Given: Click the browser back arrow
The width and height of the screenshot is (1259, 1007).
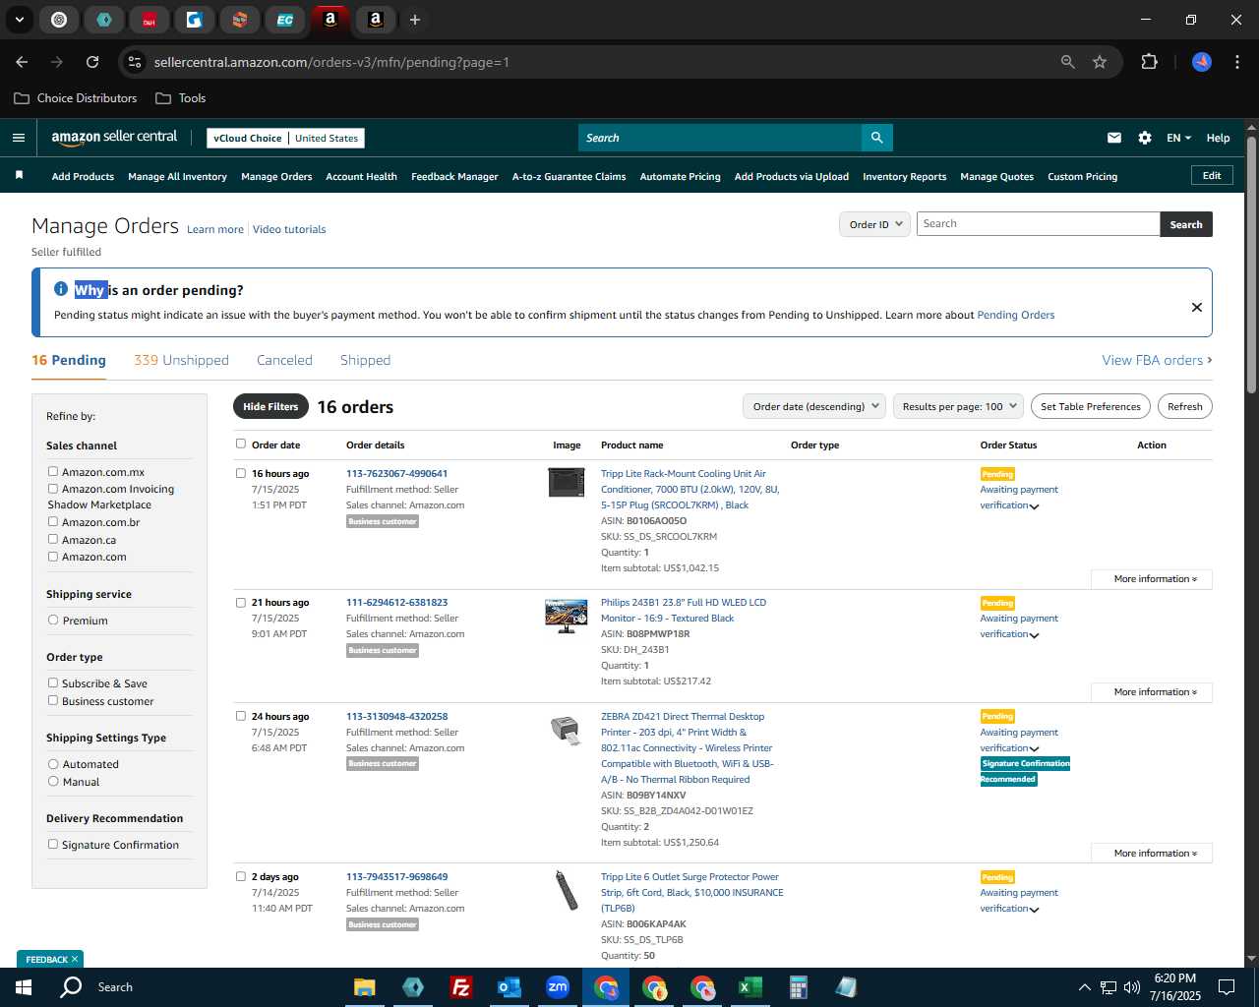Looking at the screenshot, I should click(x=22, y=62).
